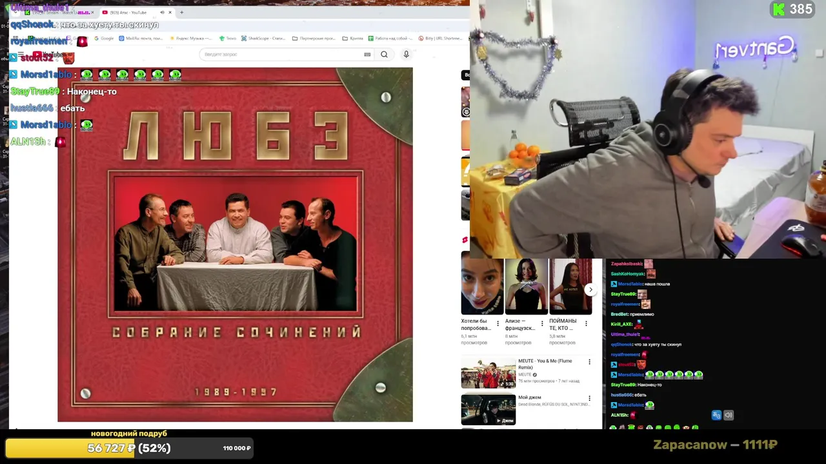Open options menu for 'ПОЙМАНЫ ТЕ' short
The image size is (826, 464).
tap(586, 324)
